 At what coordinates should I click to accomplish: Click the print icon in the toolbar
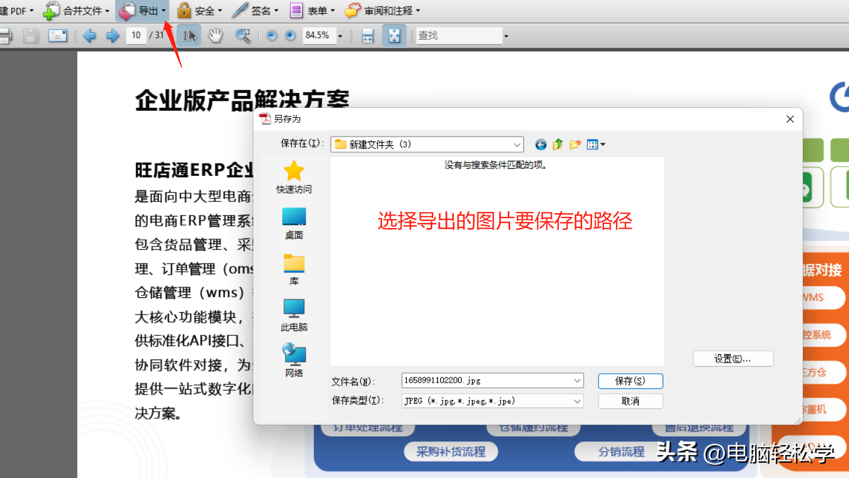[x=5, y=36]
